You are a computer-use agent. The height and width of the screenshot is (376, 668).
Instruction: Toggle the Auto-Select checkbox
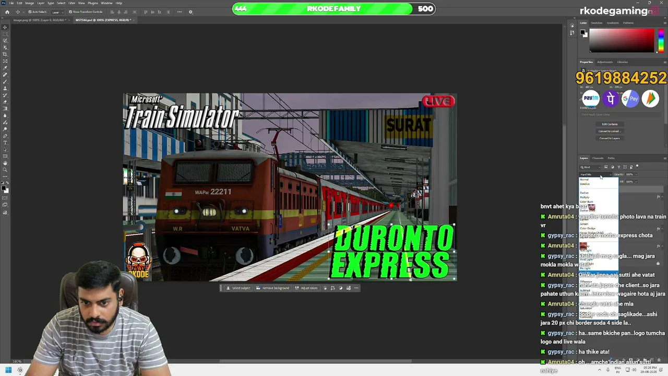tap(30, 12)
